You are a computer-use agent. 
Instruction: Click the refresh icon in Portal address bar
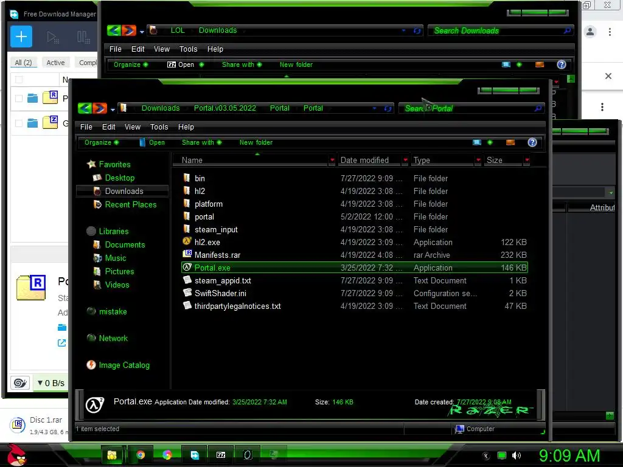(388, 108)
